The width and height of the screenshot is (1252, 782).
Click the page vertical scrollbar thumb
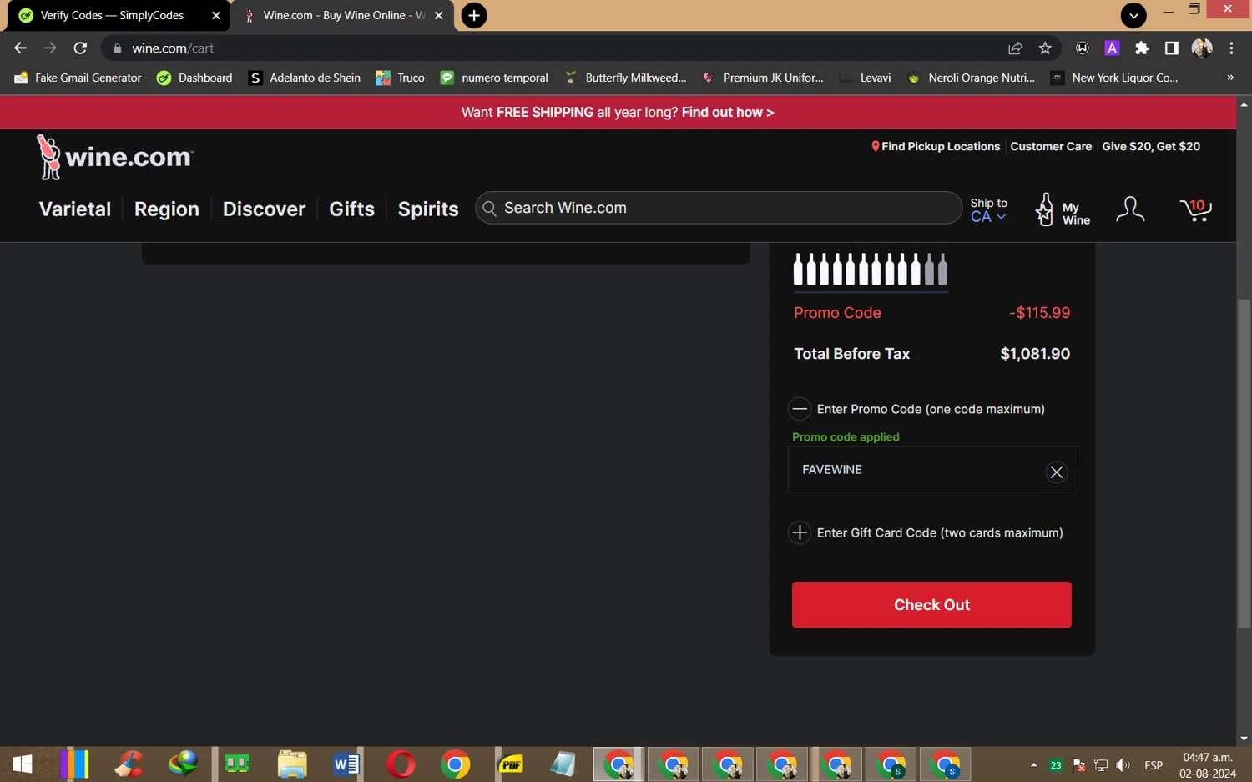tap(1244, 463)
